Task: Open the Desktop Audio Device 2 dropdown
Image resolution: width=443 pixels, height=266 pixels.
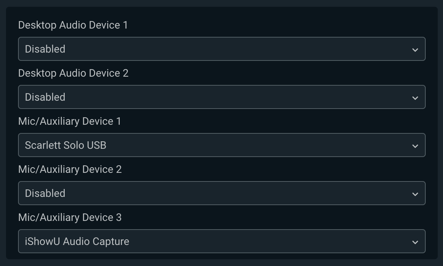Action: pos(222,97)
